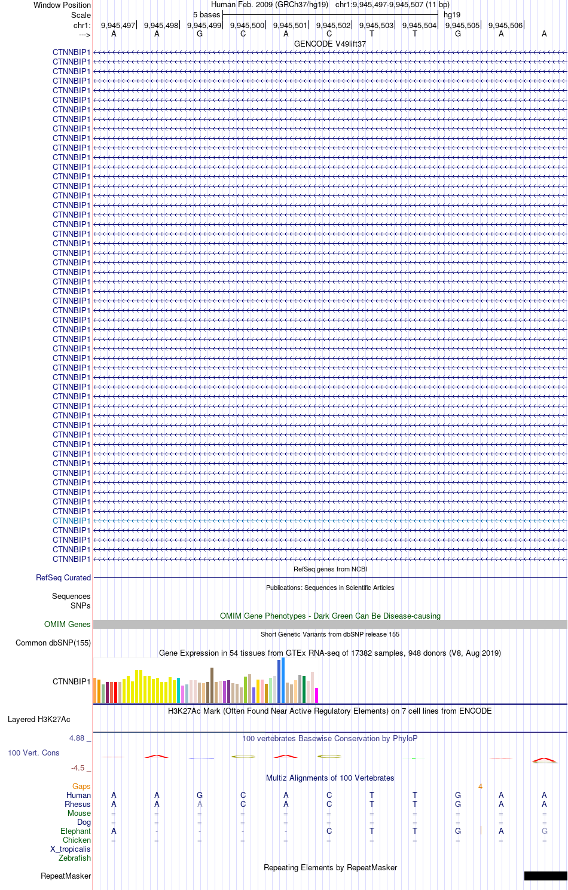Screen dimensions: 568x890
Task: Click the orange gap count 4
Action: tap(480, 786)
